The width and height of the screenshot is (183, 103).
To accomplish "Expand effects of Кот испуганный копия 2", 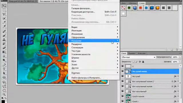I will click(x=178, y=81).
